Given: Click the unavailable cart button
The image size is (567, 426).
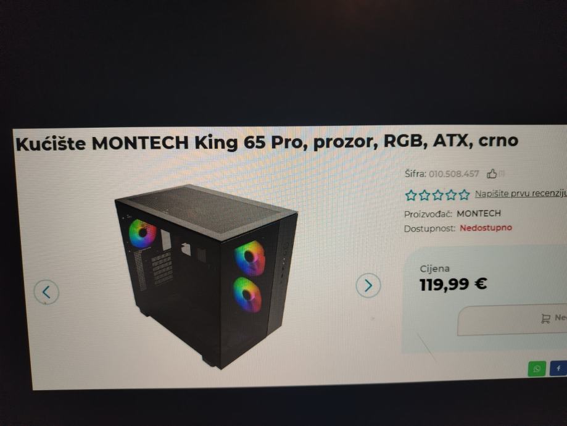Looking at the screenshot, I should 512,320.
